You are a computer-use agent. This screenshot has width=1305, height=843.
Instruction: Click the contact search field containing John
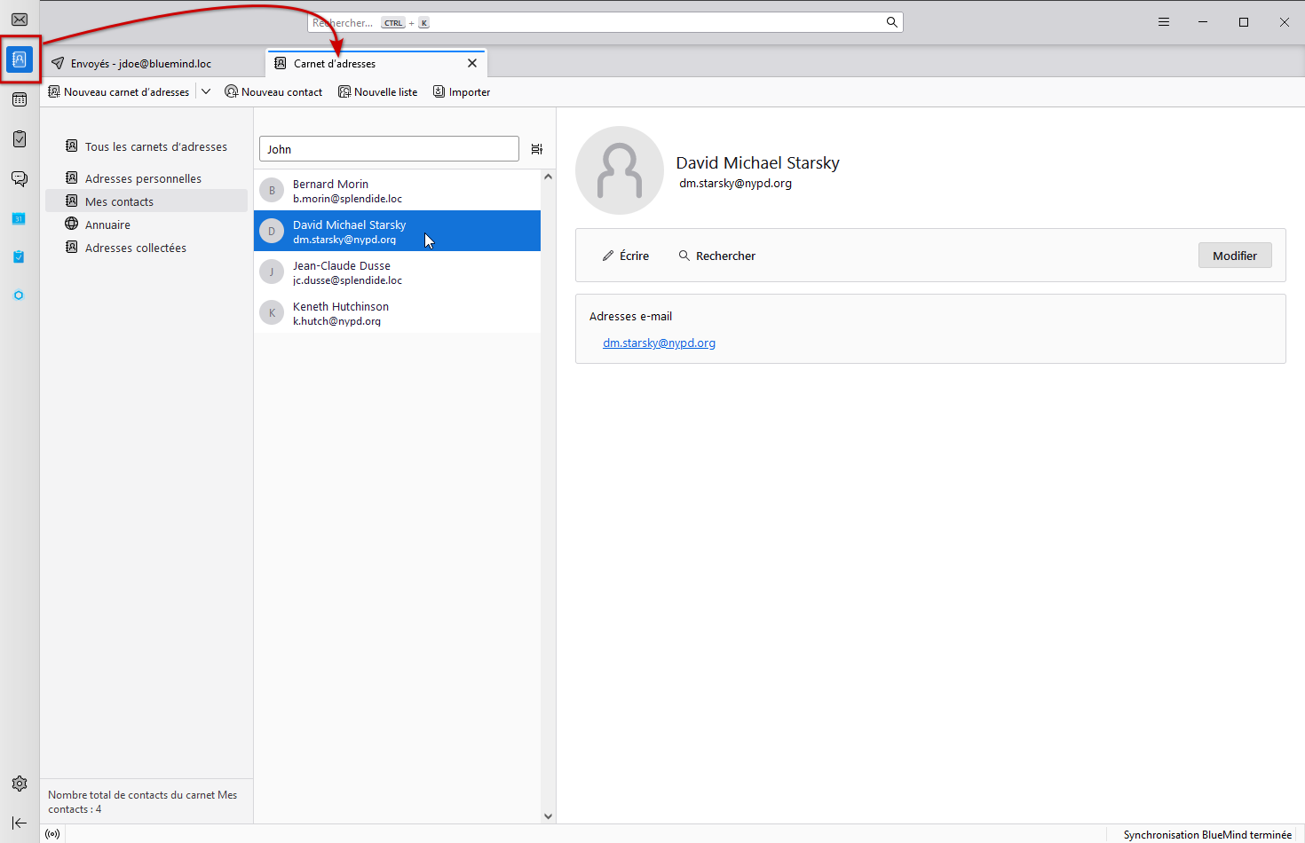(x=389, y=149)
